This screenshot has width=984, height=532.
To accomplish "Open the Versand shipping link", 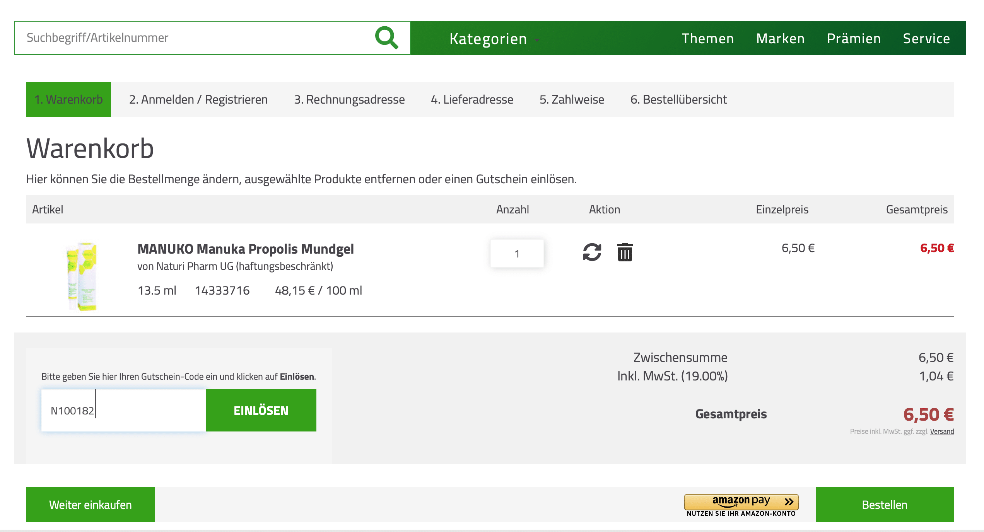I will tap(942, 431).
